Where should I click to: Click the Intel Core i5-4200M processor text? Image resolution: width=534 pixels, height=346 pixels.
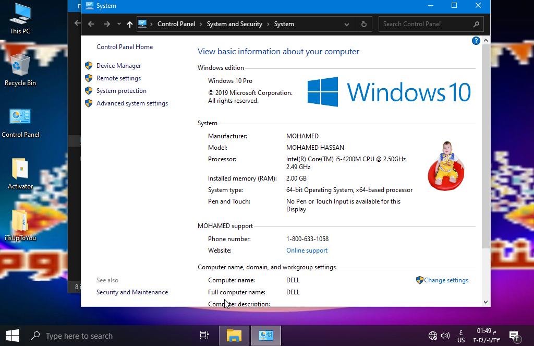point(346,163)
